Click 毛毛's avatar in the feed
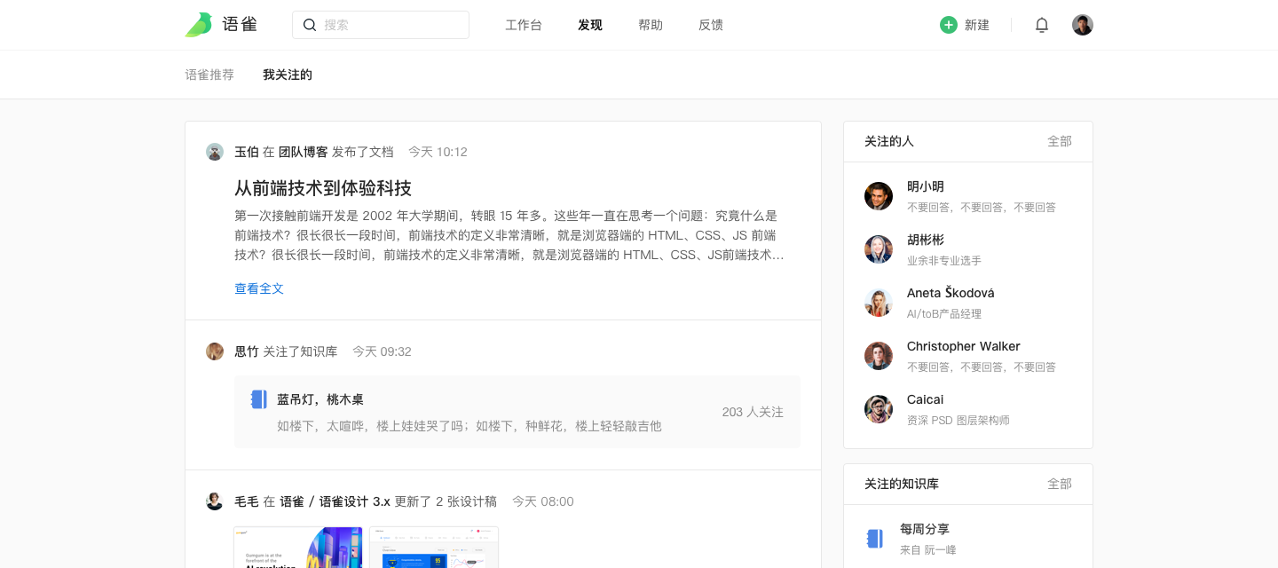The width and height of the screenshot is (1278, 568). pos(215,501)
